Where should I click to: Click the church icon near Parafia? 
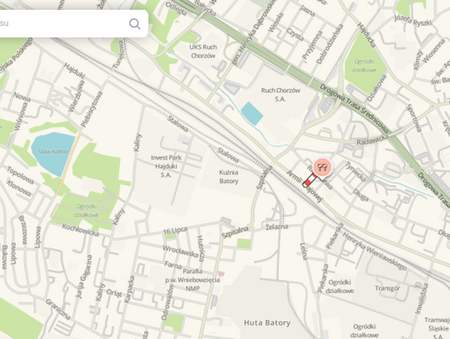pos(221,275)
